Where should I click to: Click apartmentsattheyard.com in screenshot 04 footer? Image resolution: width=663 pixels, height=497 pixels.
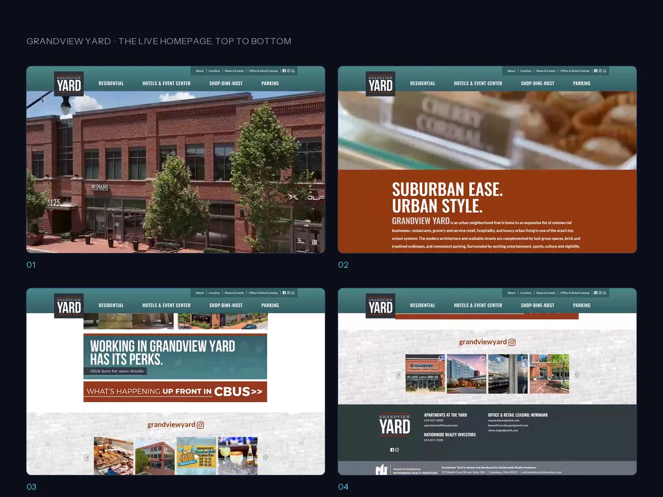tap(441, 425)
